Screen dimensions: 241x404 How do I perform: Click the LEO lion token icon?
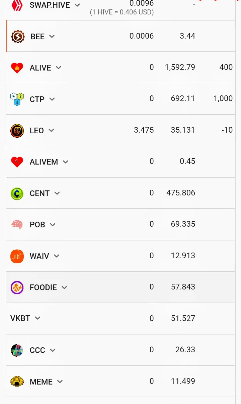pyautogui.click(x=17, y=131)
